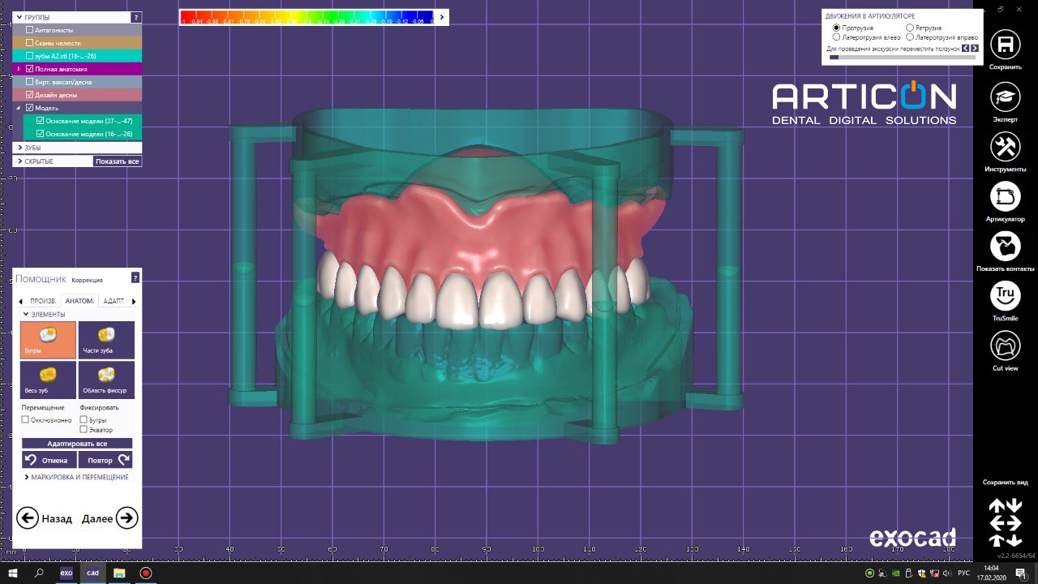
Task: Click the Сохранить save disk icon
Action: point(1006,45)
